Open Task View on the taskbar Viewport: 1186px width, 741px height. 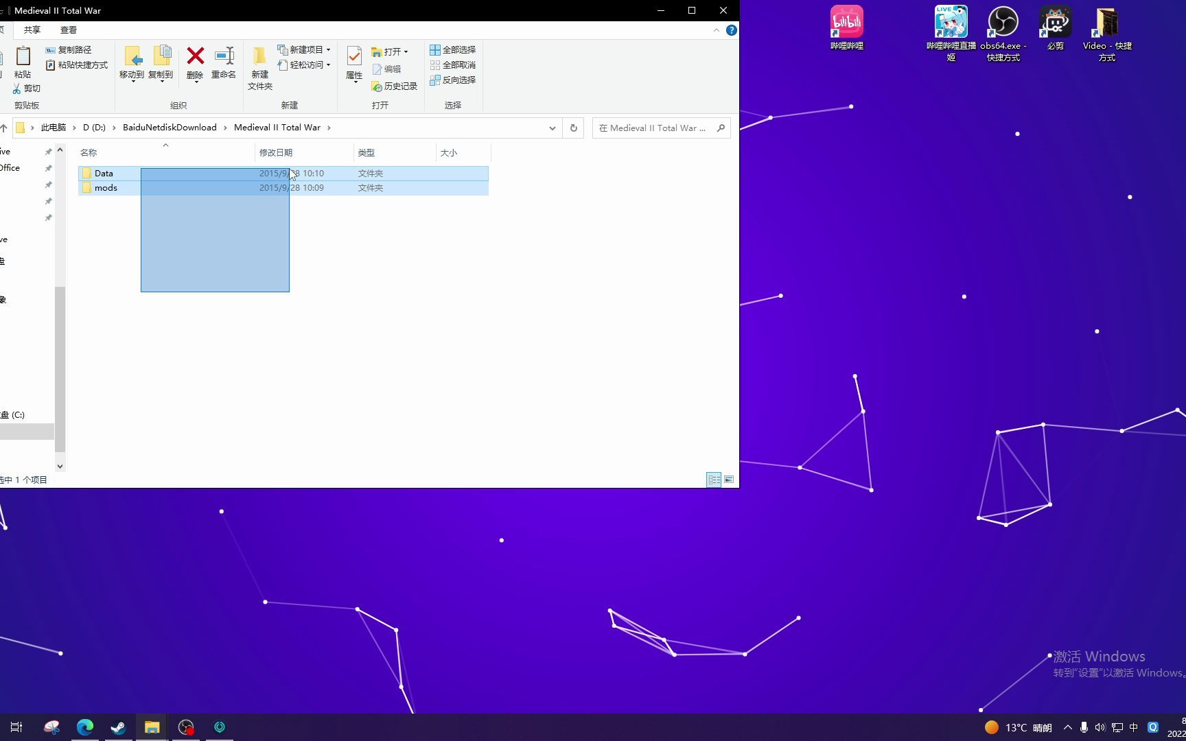pyautogui.click(x=16, y=727)
